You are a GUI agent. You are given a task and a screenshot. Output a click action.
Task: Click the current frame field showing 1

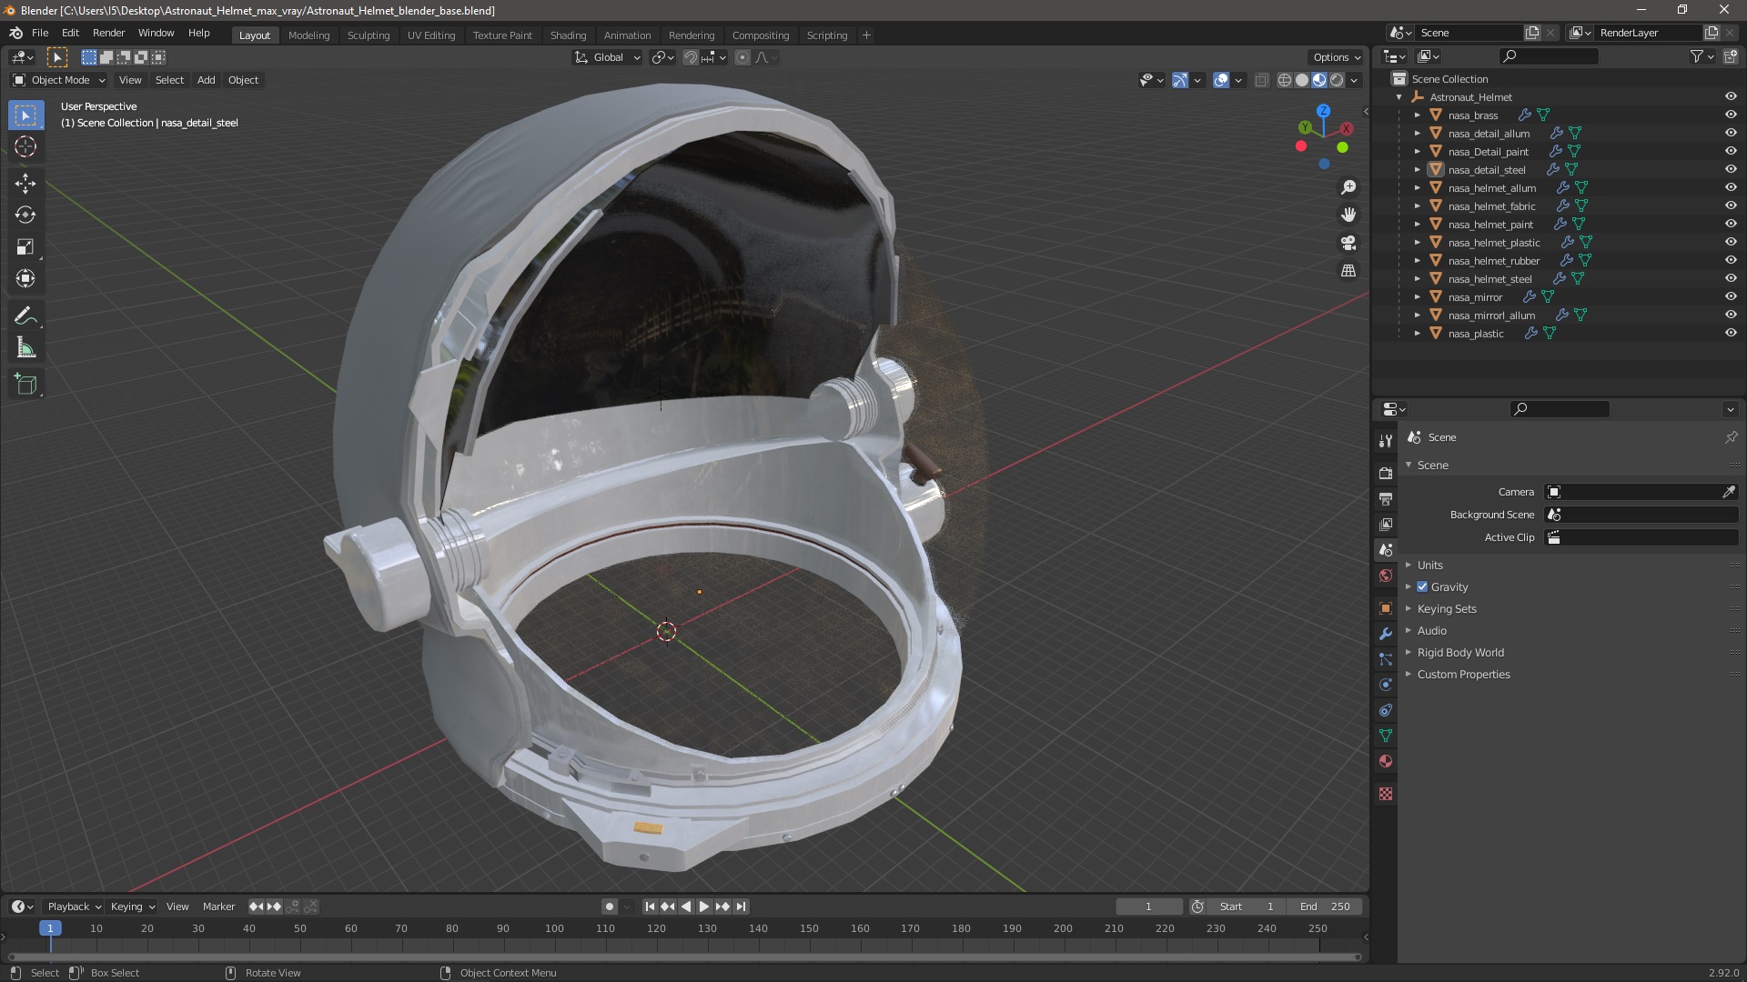click(1148, 907)
